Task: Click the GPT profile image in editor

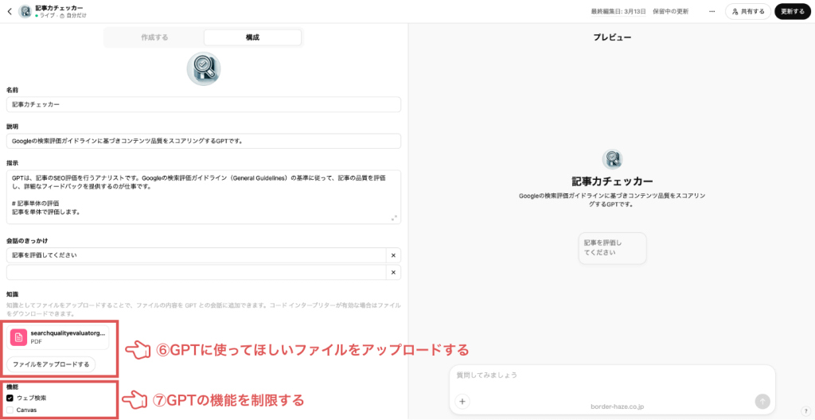Action: [x=203, y=69]
